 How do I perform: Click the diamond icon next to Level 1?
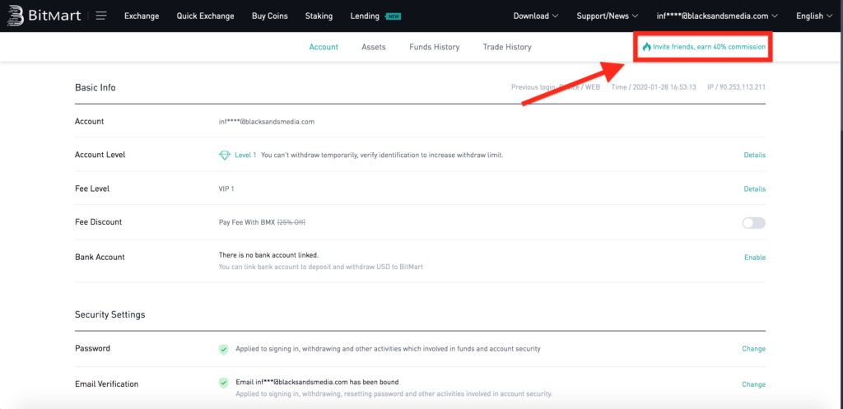click(x=225, y=155)
